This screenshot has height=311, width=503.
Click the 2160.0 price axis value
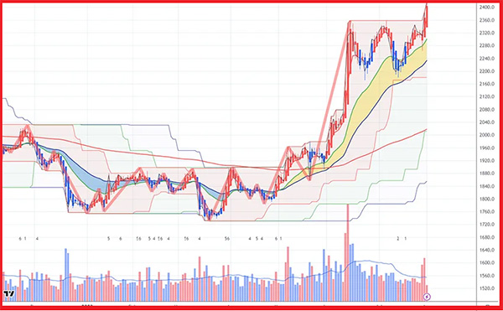[x=486, y=84]
